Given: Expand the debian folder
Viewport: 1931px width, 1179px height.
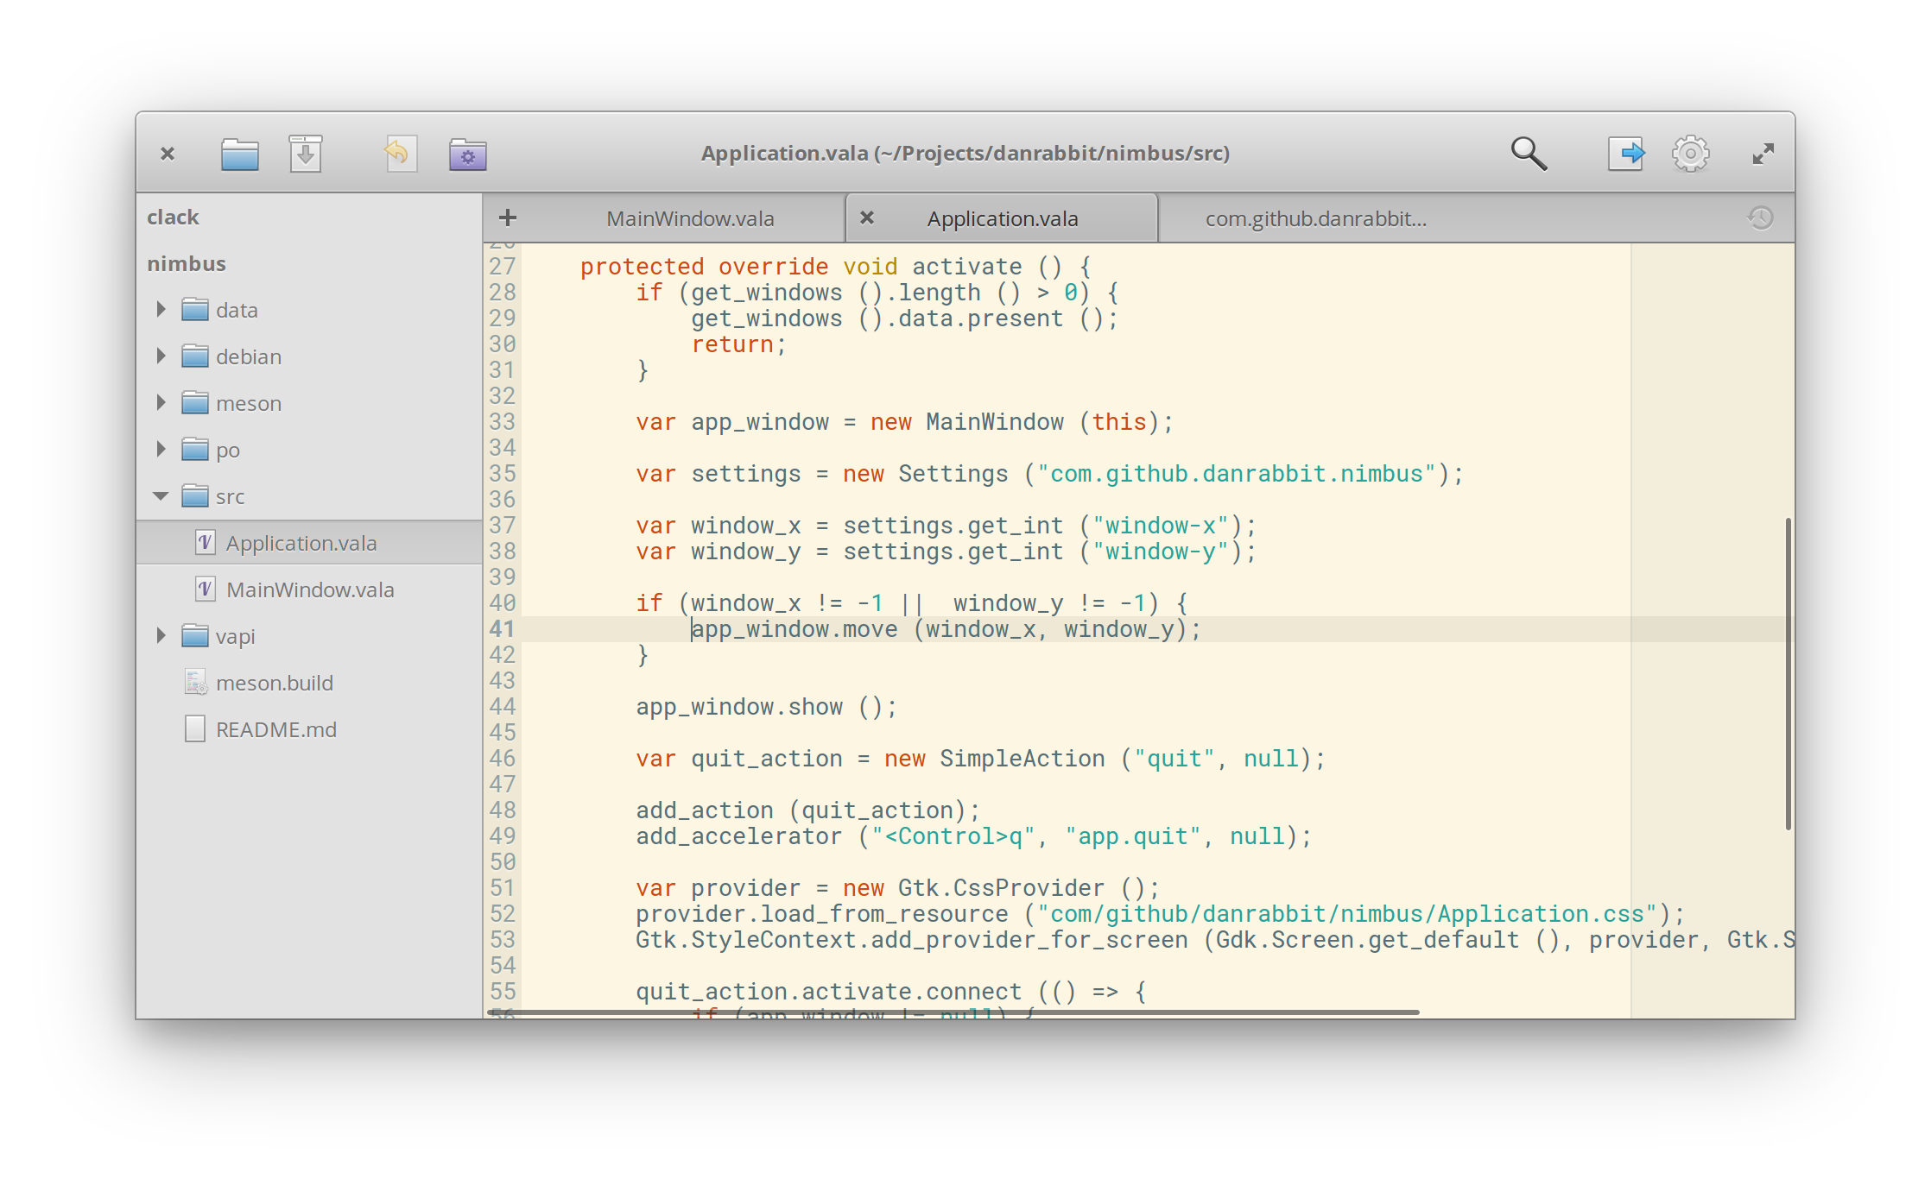Looking at the screenshot, I should [161, 356].
